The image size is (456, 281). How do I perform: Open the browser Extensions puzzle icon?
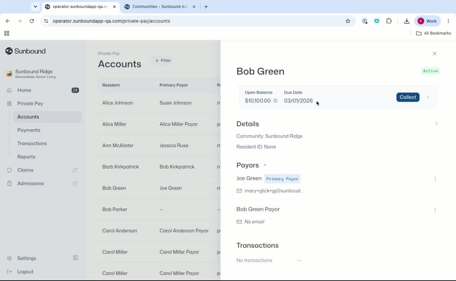click(389, 21)
